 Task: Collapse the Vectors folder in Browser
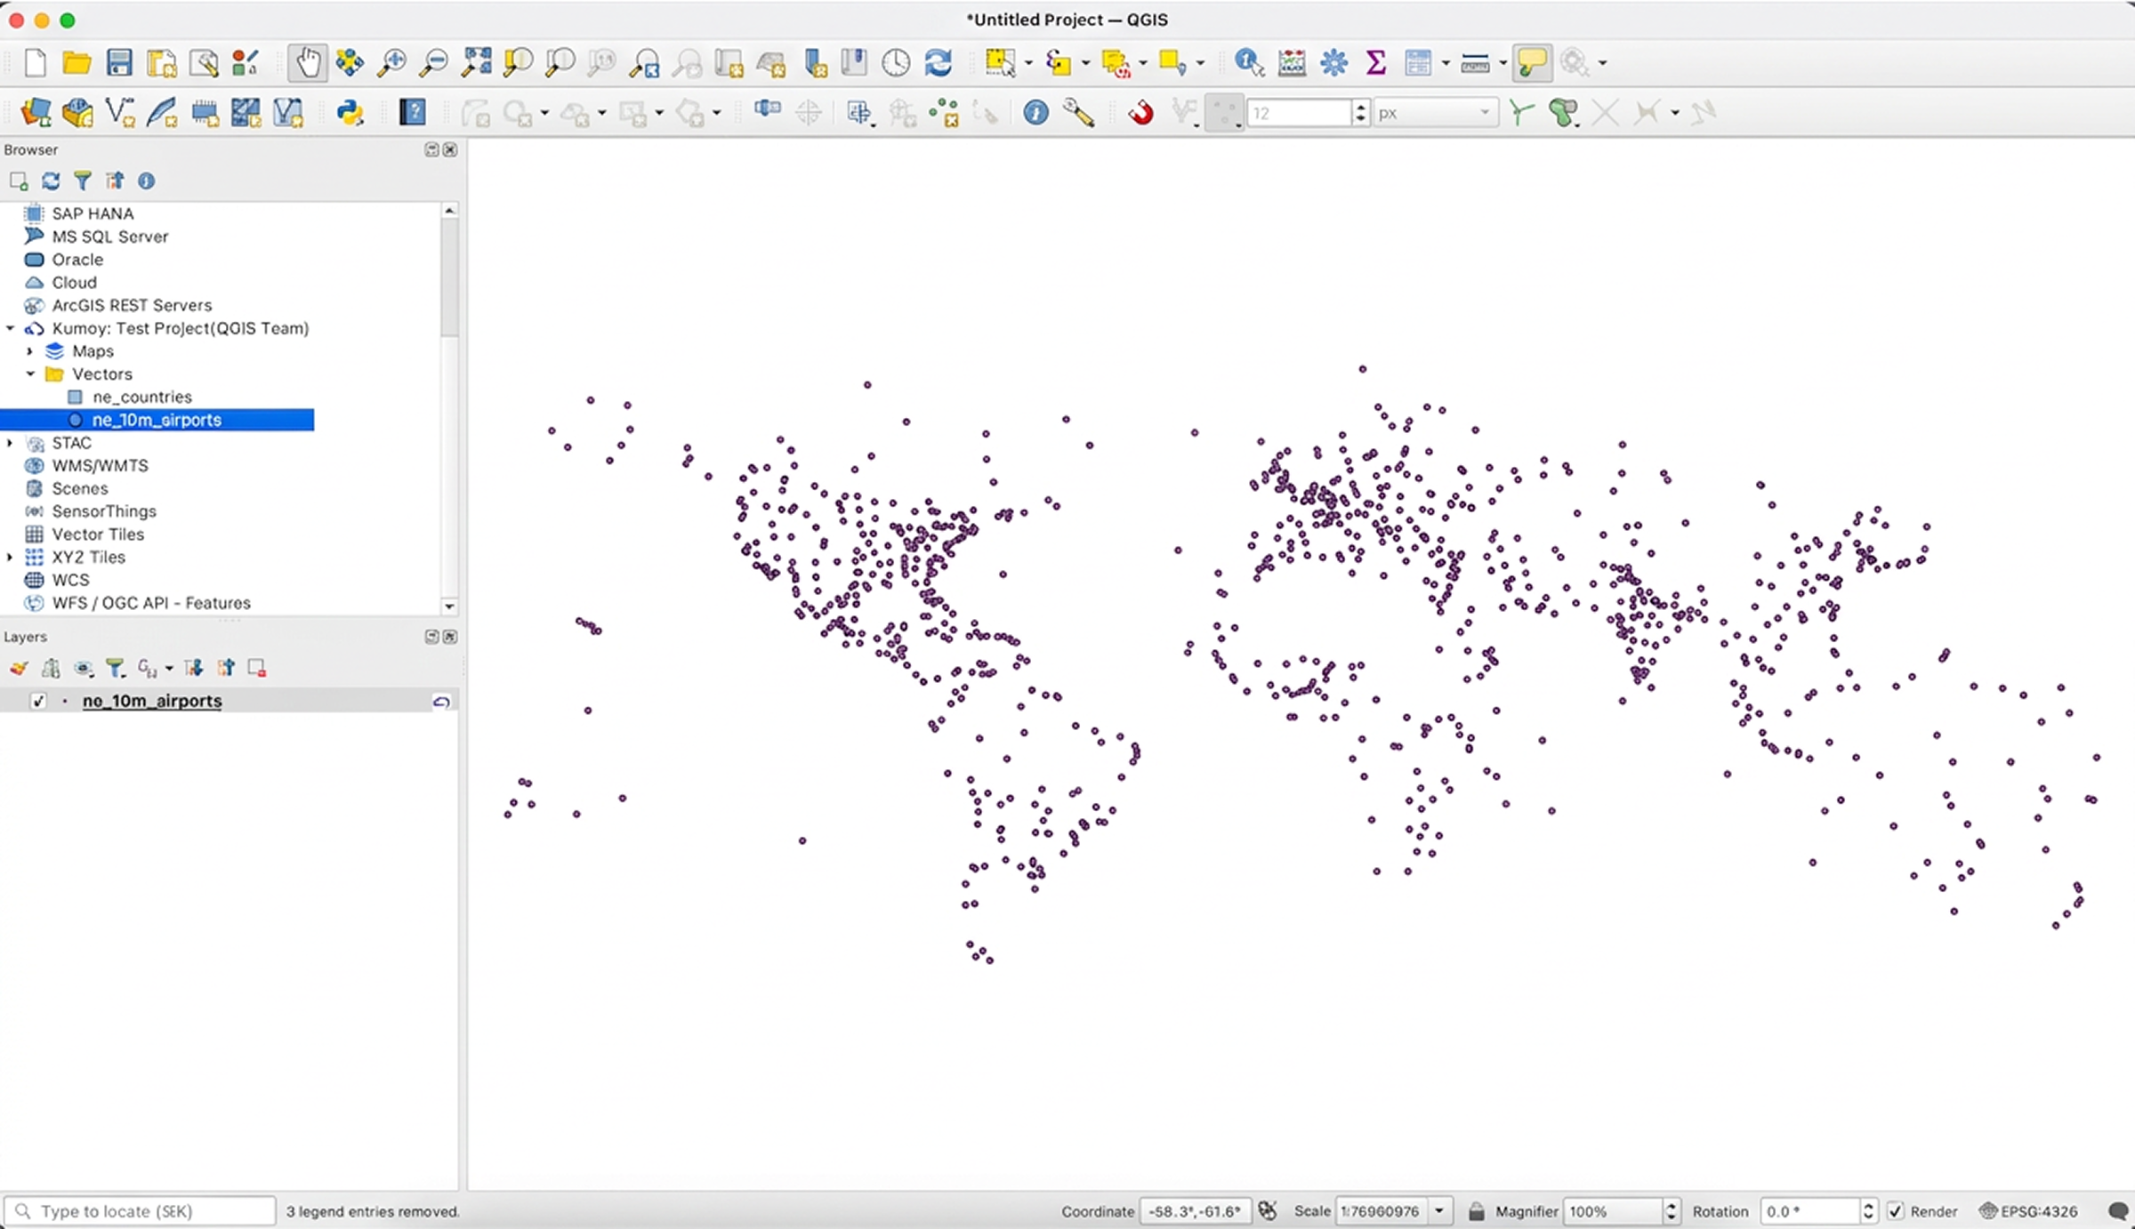30,374
